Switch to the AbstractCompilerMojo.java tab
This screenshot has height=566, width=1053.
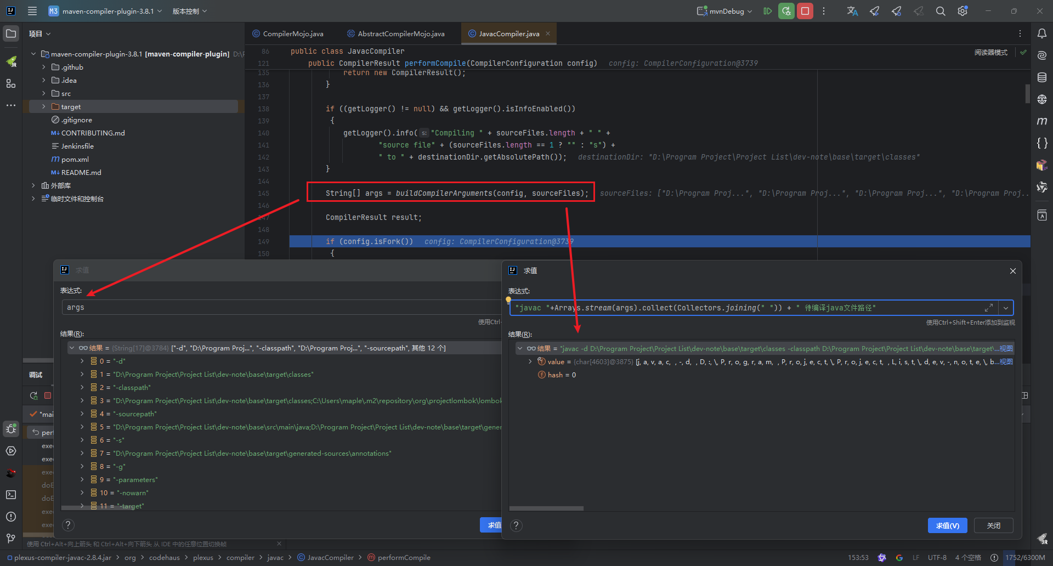400,33
